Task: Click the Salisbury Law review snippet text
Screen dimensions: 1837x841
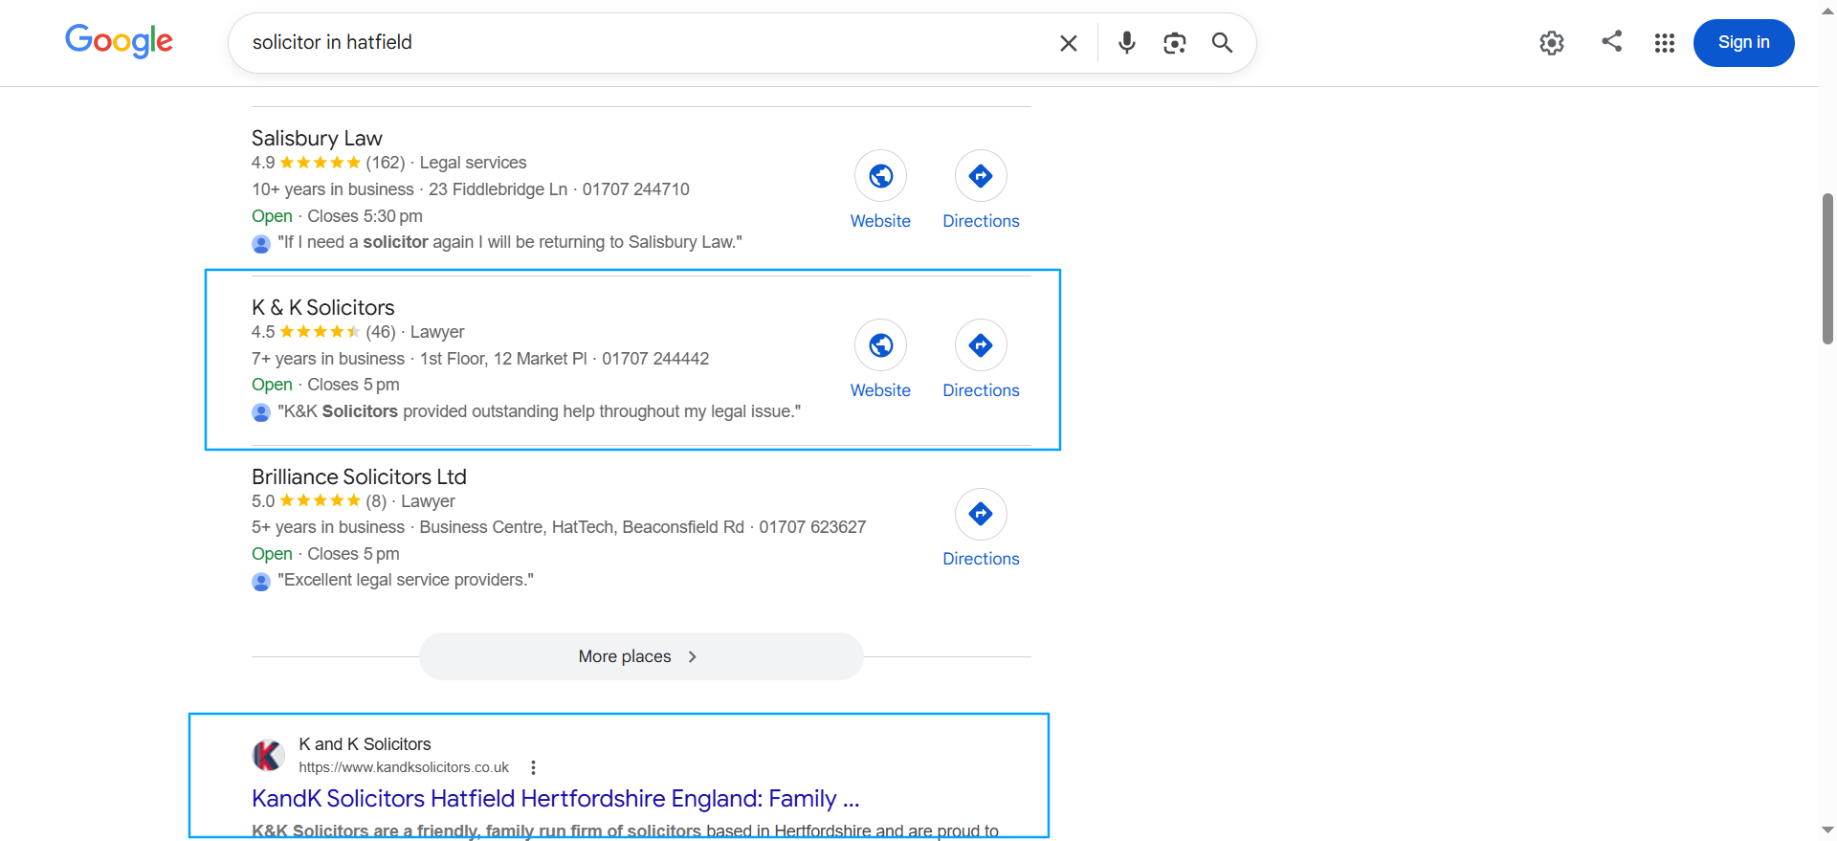Action: tap(510, 242)
